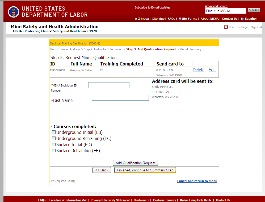Open Customer Survey footer link
The height and width of the screenshot is (202, 265).
pos(165,200)
